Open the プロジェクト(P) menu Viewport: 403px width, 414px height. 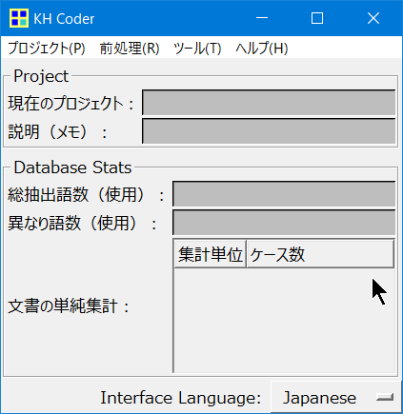pos(47,49)
